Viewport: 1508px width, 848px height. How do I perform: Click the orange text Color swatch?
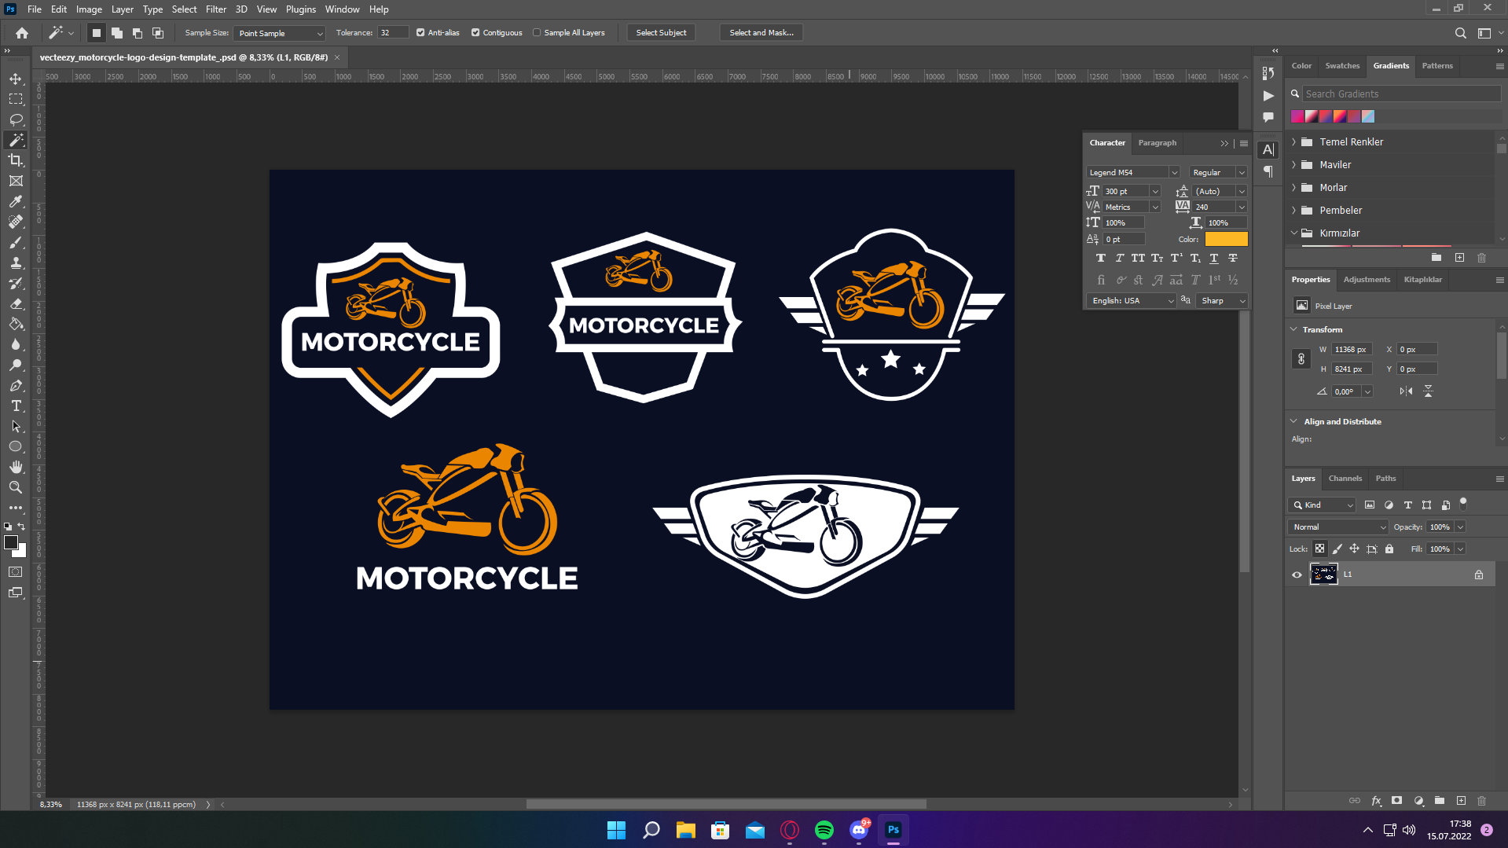[x=1226, y=240]
